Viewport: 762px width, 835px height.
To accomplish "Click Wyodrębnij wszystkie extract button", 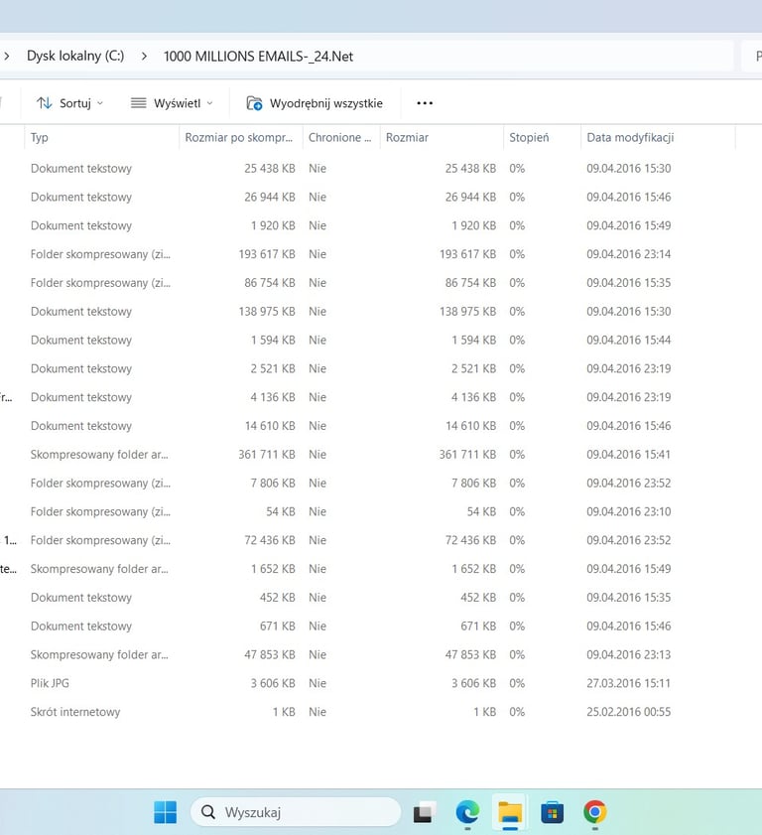I will click(x=314, y=103).
